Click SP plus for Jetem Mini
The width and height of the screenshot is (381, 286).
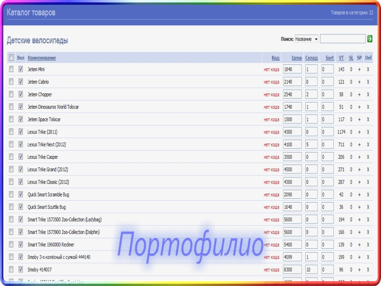point(359,70)
